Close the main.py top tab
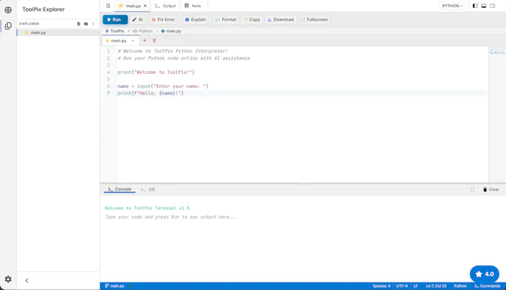Image resolution: width=506 pixels, height=290 pixels. click(x=145, y=6)
